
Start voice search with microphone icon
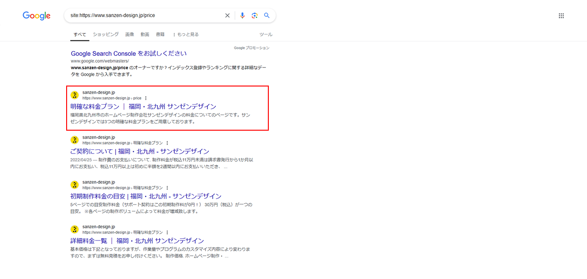coord(242,15)
